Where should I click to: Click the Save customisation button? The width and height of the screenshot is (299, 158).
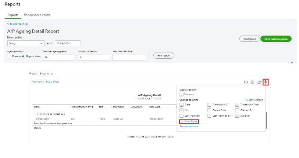coord(276,39)
